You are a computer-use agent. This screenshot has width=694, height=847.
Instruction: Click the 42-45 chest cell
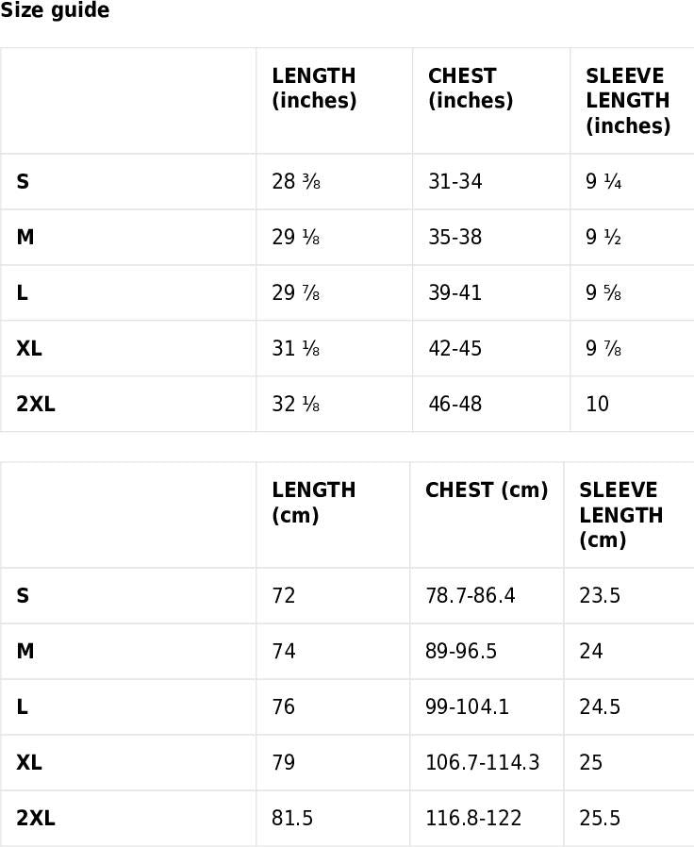pos(454,349)
